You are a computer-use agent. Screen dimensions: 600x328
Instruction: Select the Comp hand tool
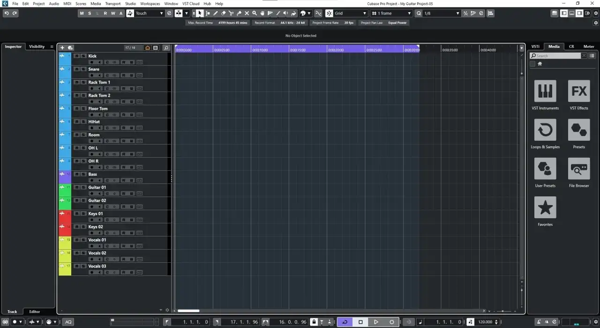coord(262,13)
